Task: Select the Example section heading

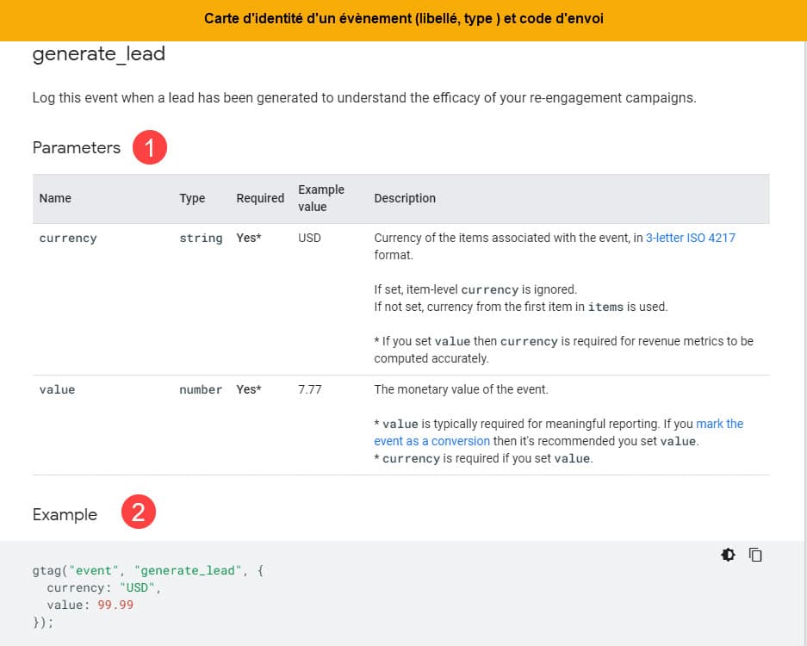Action: [x=65, y=515]
